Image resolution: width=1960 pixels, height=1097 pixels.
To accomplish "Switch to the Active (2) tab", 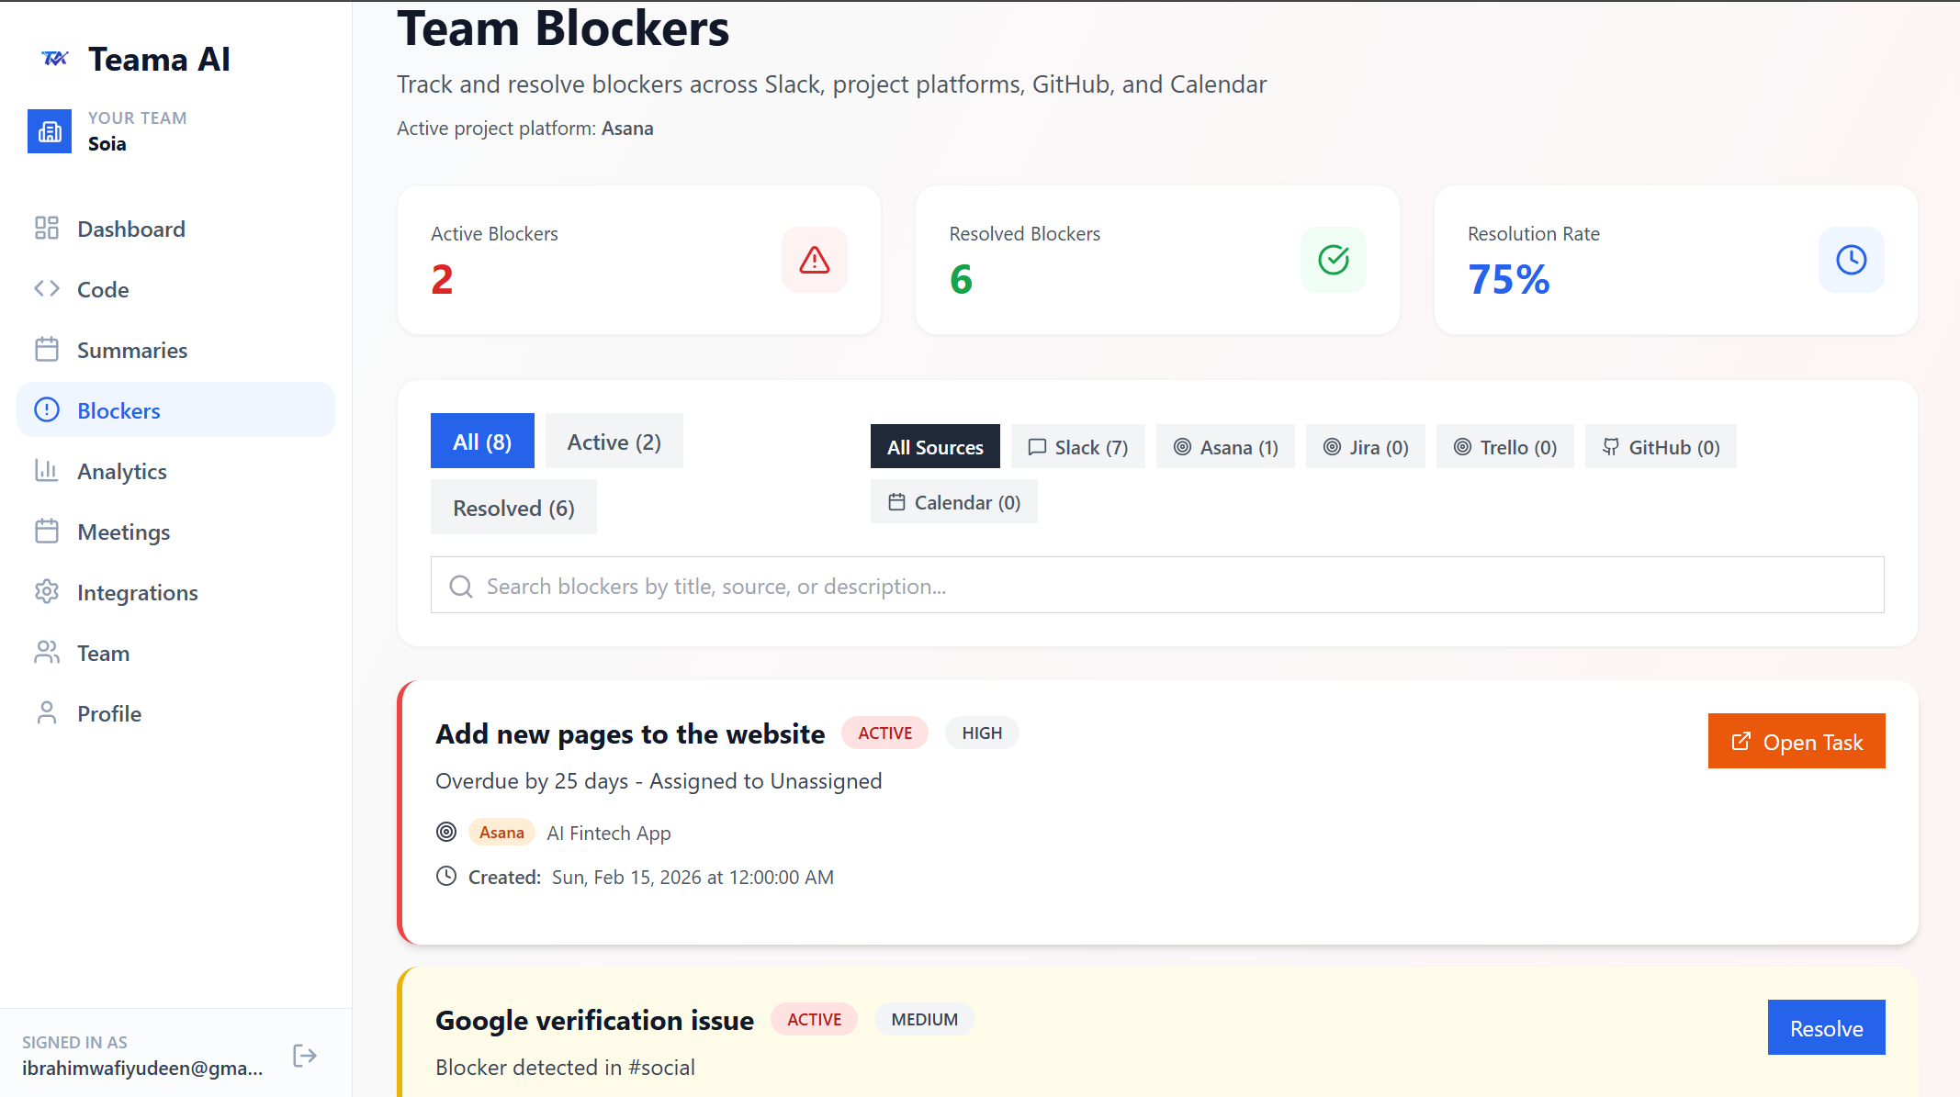I will 614,442.
